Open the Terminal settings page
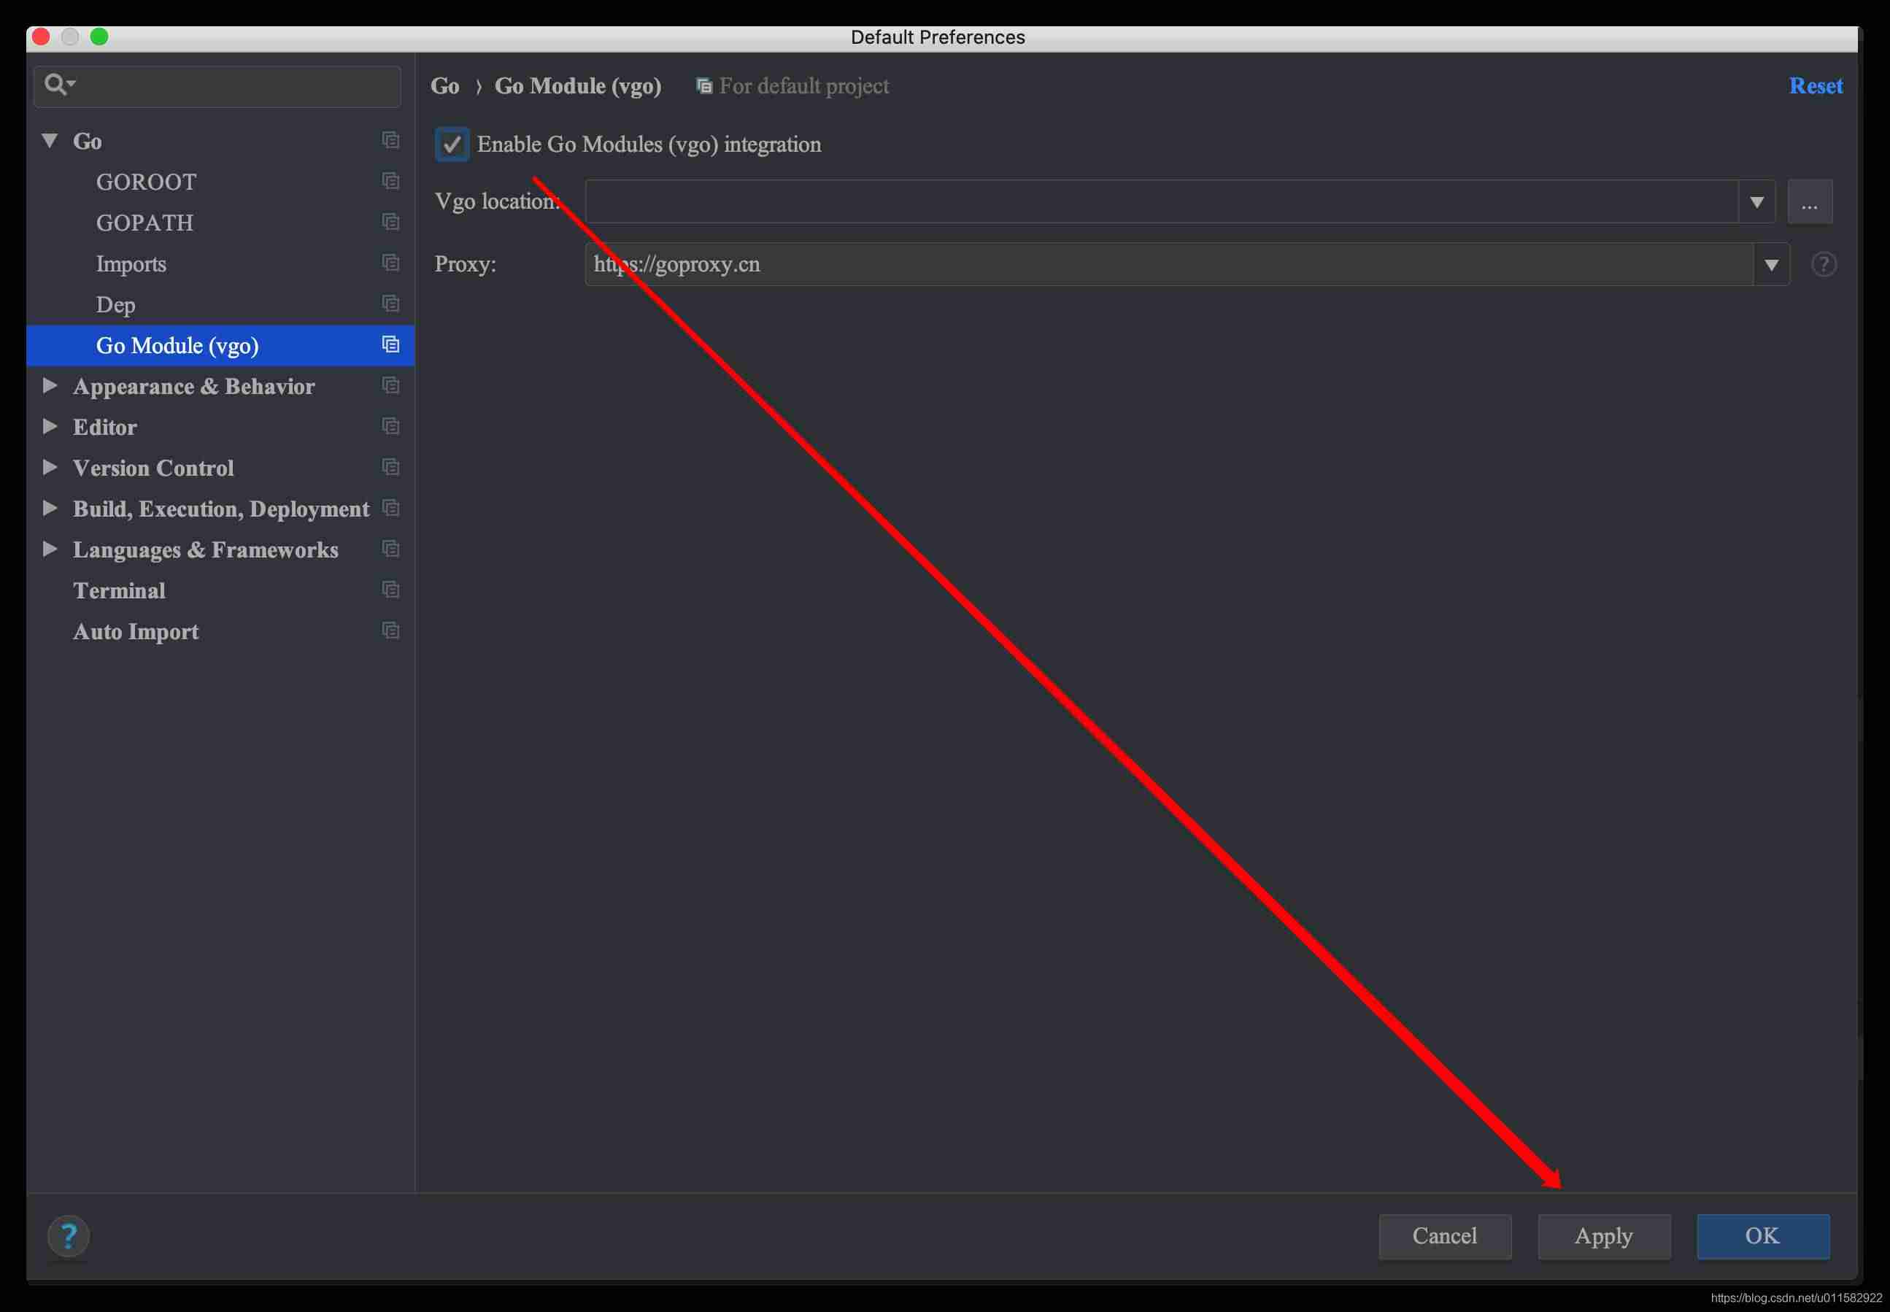1890x1312 pixels. tap(119, 590)
